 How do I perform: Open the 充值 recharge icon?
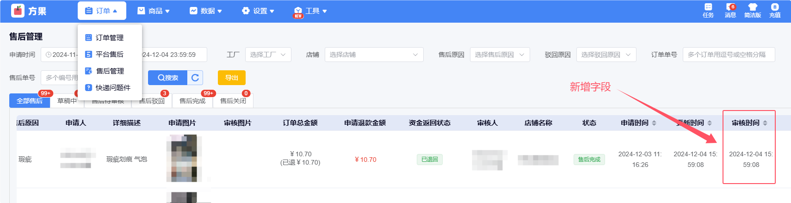(x=775, y=11)
